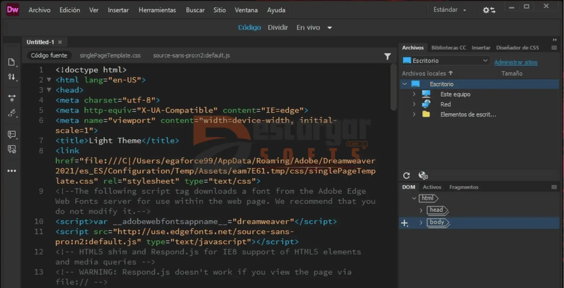Viewport: 564px width, 288px height.
Task: Click the Administrar sitios link
Action: [x=516, y=62]
